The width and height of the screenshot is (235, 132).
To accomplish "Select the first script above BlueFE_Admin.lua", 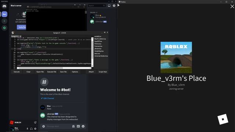I will click(x=98, y=36).
